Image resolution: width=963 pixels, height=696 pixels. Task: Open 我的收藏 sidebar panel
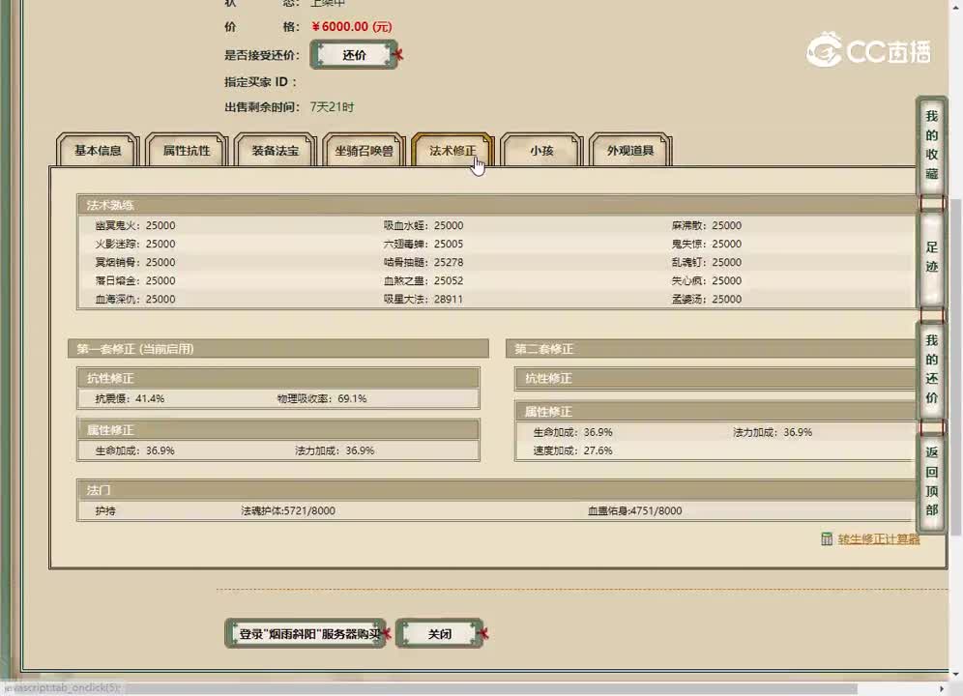[x=930, y=145]
